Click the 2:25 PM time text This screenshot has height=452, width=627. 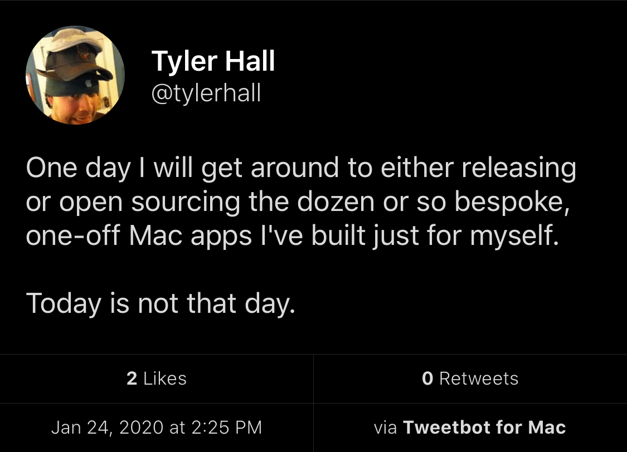pyautogui.click(x=225, y=428)
